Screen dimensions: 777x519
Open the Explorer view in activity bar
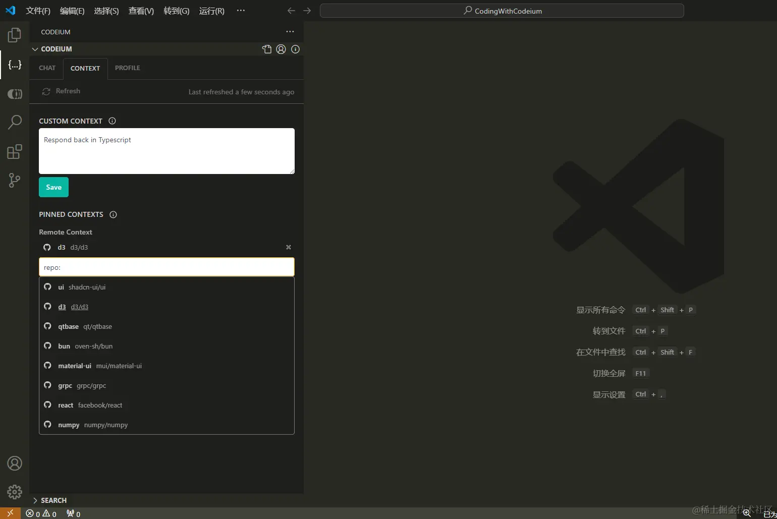[x=15, y=35]
